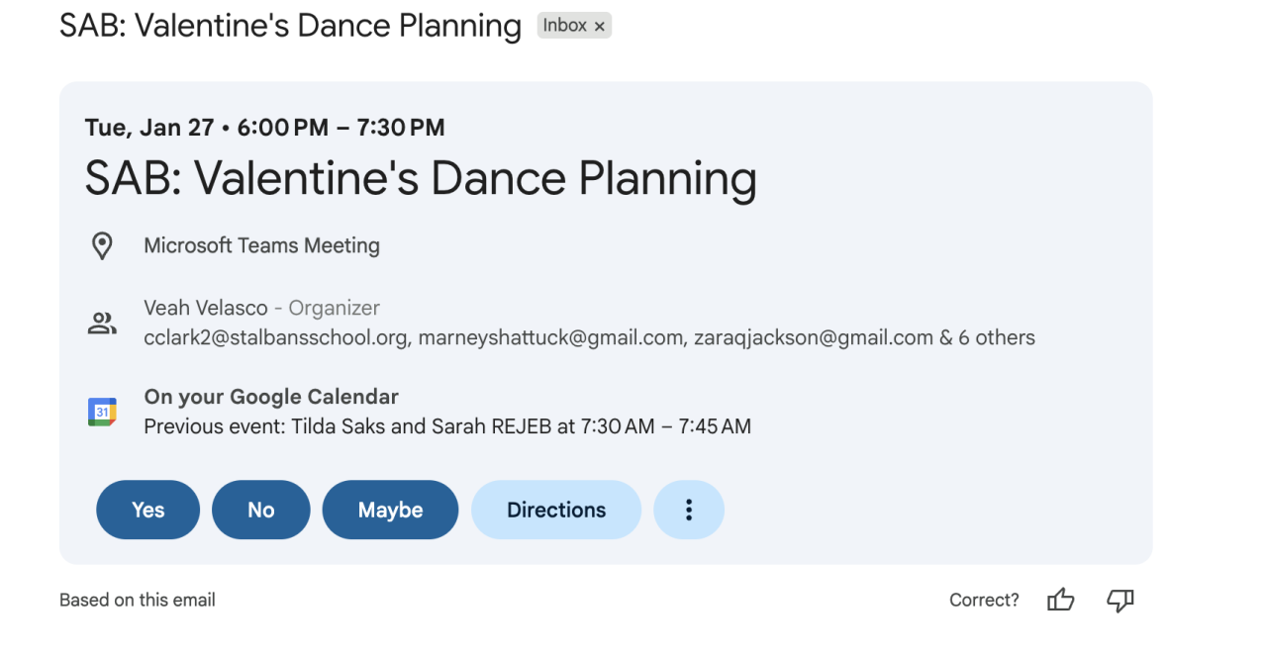
Task: Open Directions for the meeting
Action: point(556,510)
